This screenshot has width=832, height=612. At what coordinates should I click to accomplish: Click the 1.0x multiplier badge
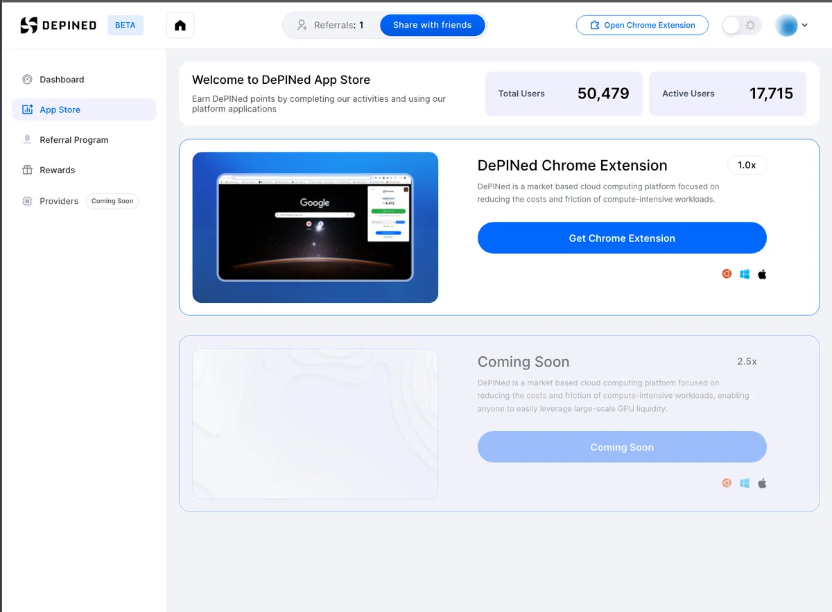pos(747,165)
